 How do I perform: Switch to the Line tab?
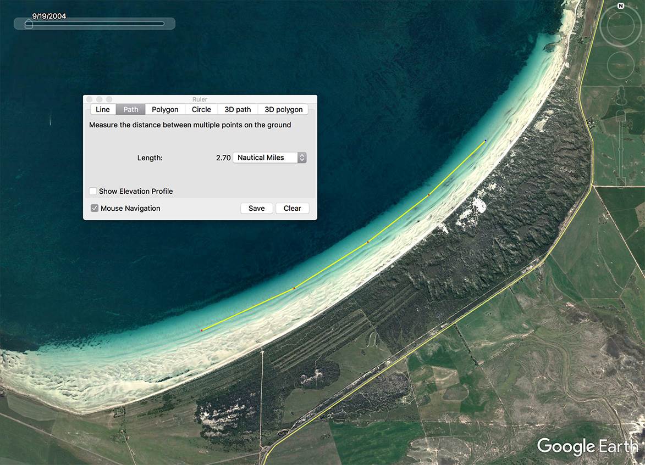[103, 109]
